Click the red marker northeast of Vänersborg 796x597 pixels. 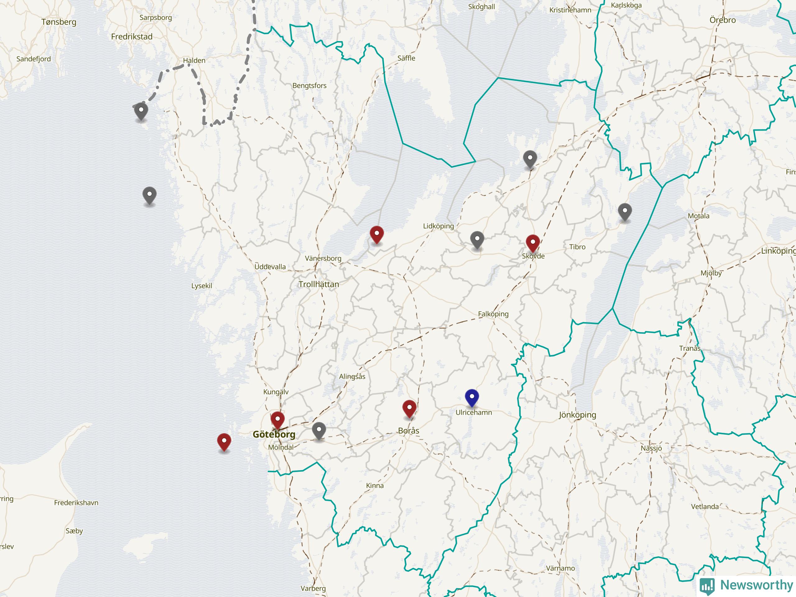pos(377,235)
